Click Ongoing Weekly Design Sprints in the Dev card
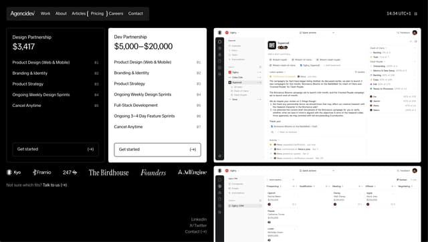The height and width of the screenshot is (242, 428). point(142,94)
